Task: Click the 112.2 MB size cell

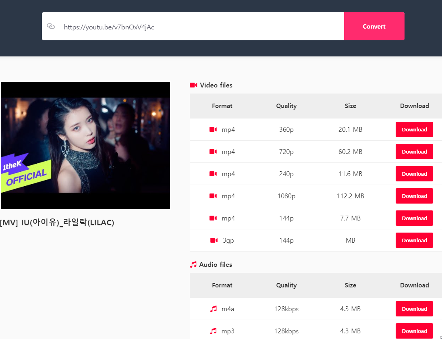Action: tap(351, 196)
